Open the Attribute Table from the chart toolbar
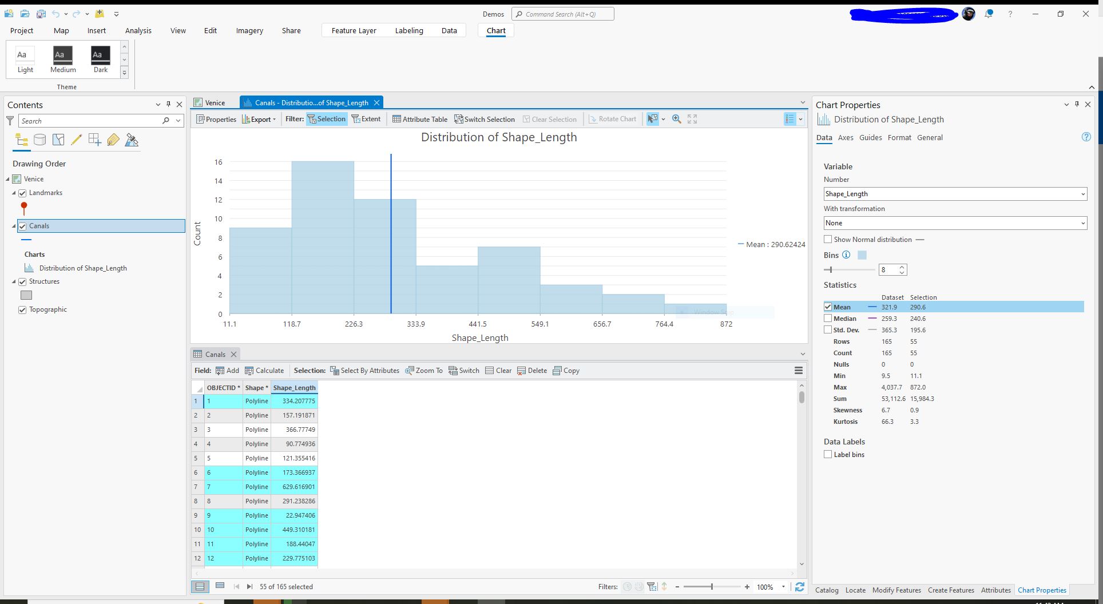 [x=419, y=119]
